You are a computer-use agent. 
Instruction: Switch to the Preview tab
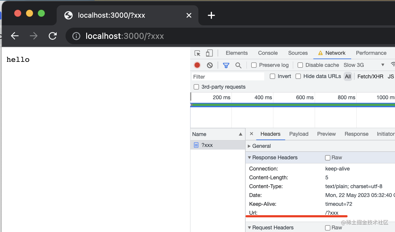click(x=327, y=134)
